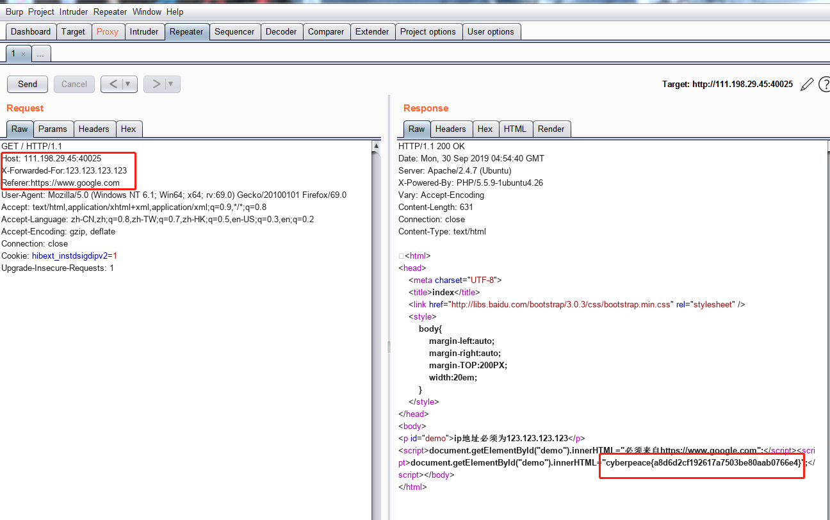Switch to the Render tab in Response panel
This screenshot has width=830, height=520.
pos(551,129)
